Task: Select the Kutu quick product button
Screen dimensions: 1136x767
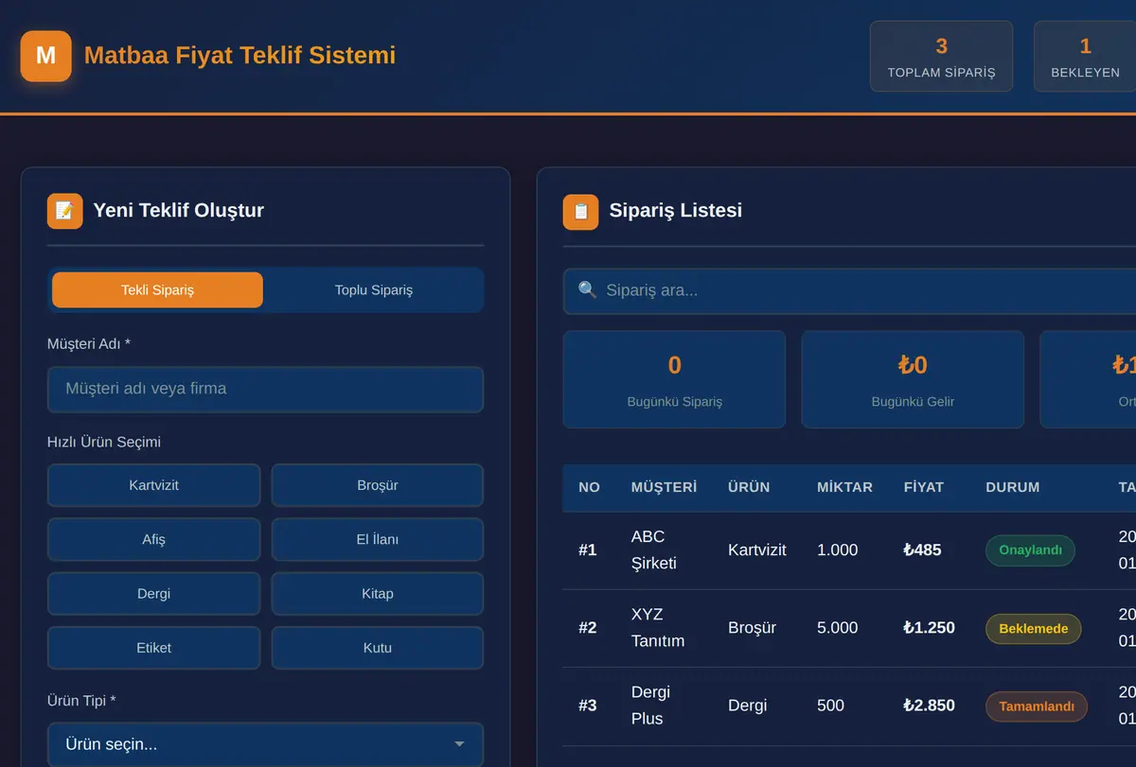Action: pos(378,648)
